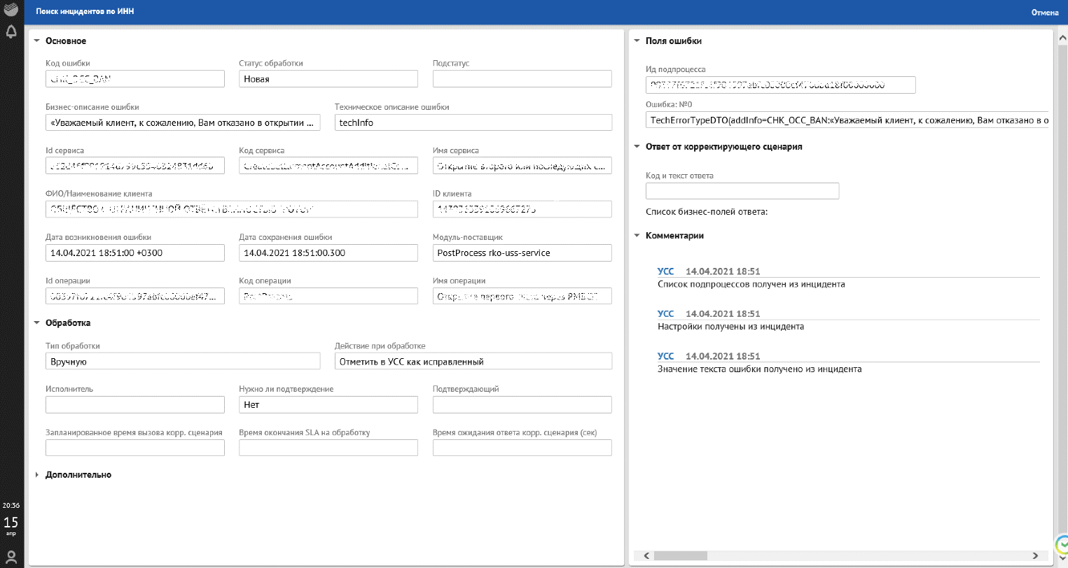Click the left arrow of horizontal scrollbar
This screenshot has width=1068, height=568.
(x=646, y=556)
